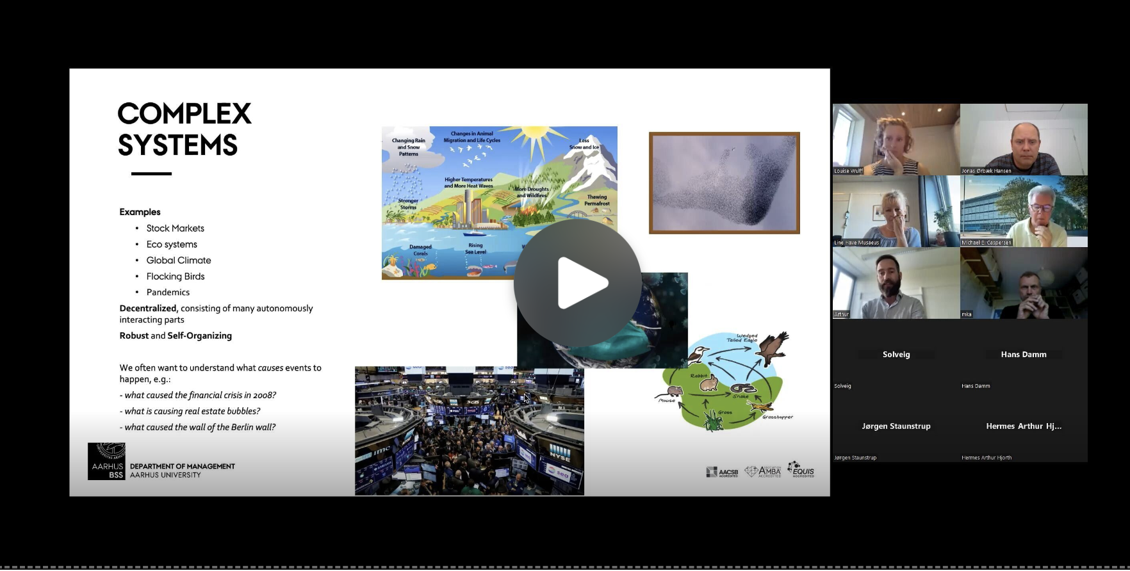Click Jonas Ørbæk Hansen's video tile

coord(1024,140)
